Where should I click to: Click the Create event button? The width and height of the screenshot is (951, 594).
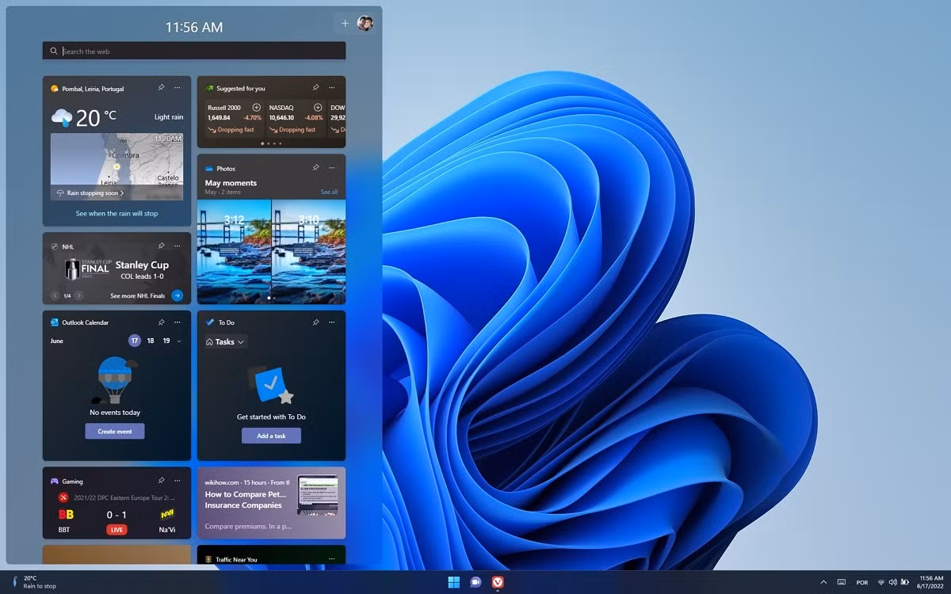[115, 431]
